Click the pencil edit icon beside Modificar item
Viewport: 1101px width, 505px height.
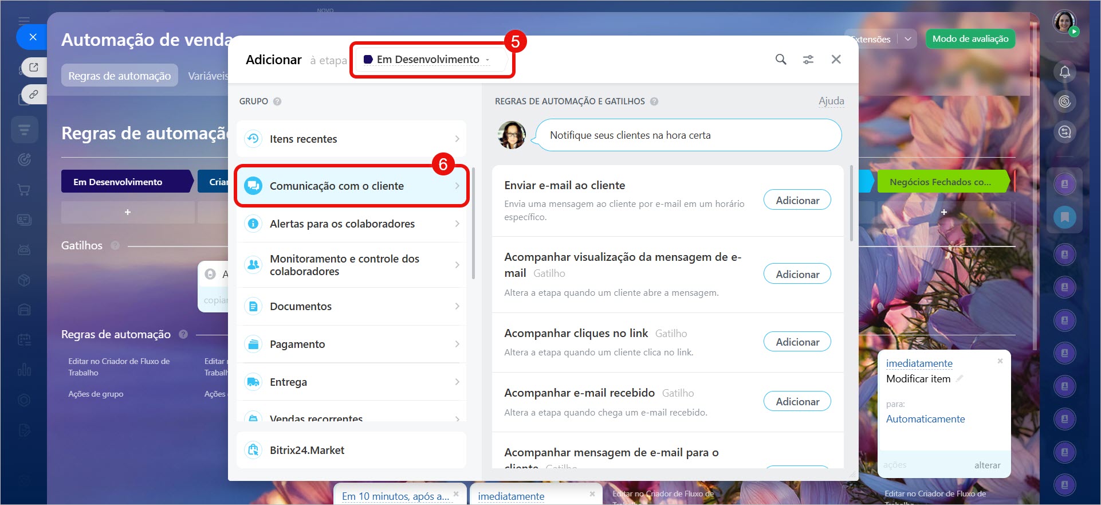pos(960,378)
